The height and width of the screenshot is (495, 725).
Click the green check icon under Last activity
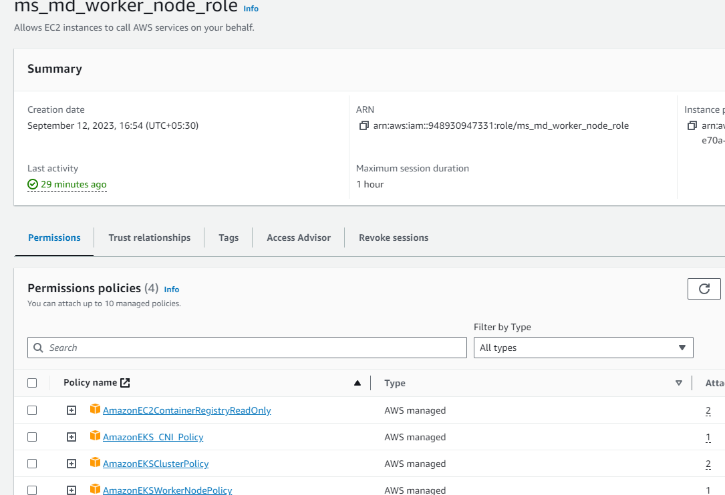pyautogui.click(x=32, y=184)
